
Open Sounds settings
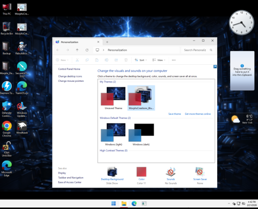click(171, 176)
